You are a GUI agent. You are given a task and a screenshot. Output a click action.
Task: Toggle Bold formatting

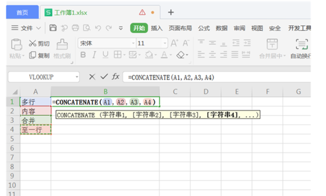(83, 55)
